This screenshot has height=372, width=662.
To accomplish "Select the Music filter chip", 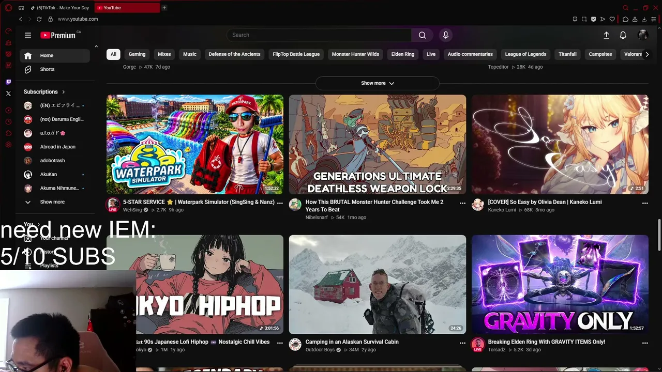I will (x=190, y=54).
